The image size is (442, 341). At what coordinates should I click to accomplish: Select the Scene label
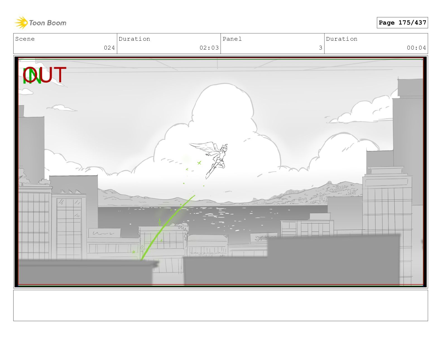click(x=25, y=39)
